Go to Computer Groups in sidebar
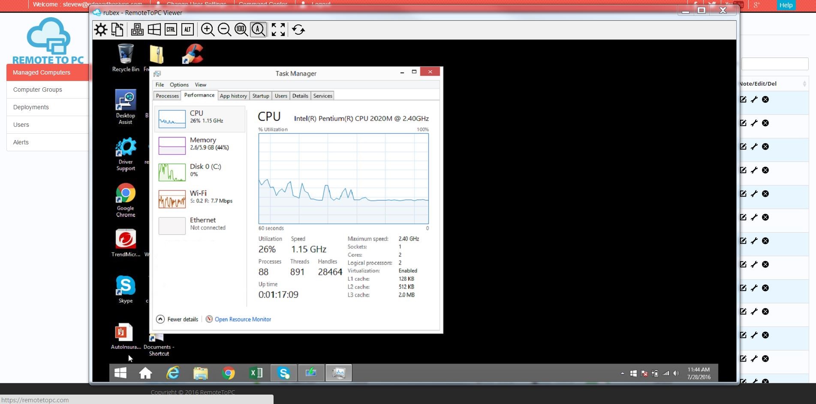The image size is (816, 404). click(38, 90)
